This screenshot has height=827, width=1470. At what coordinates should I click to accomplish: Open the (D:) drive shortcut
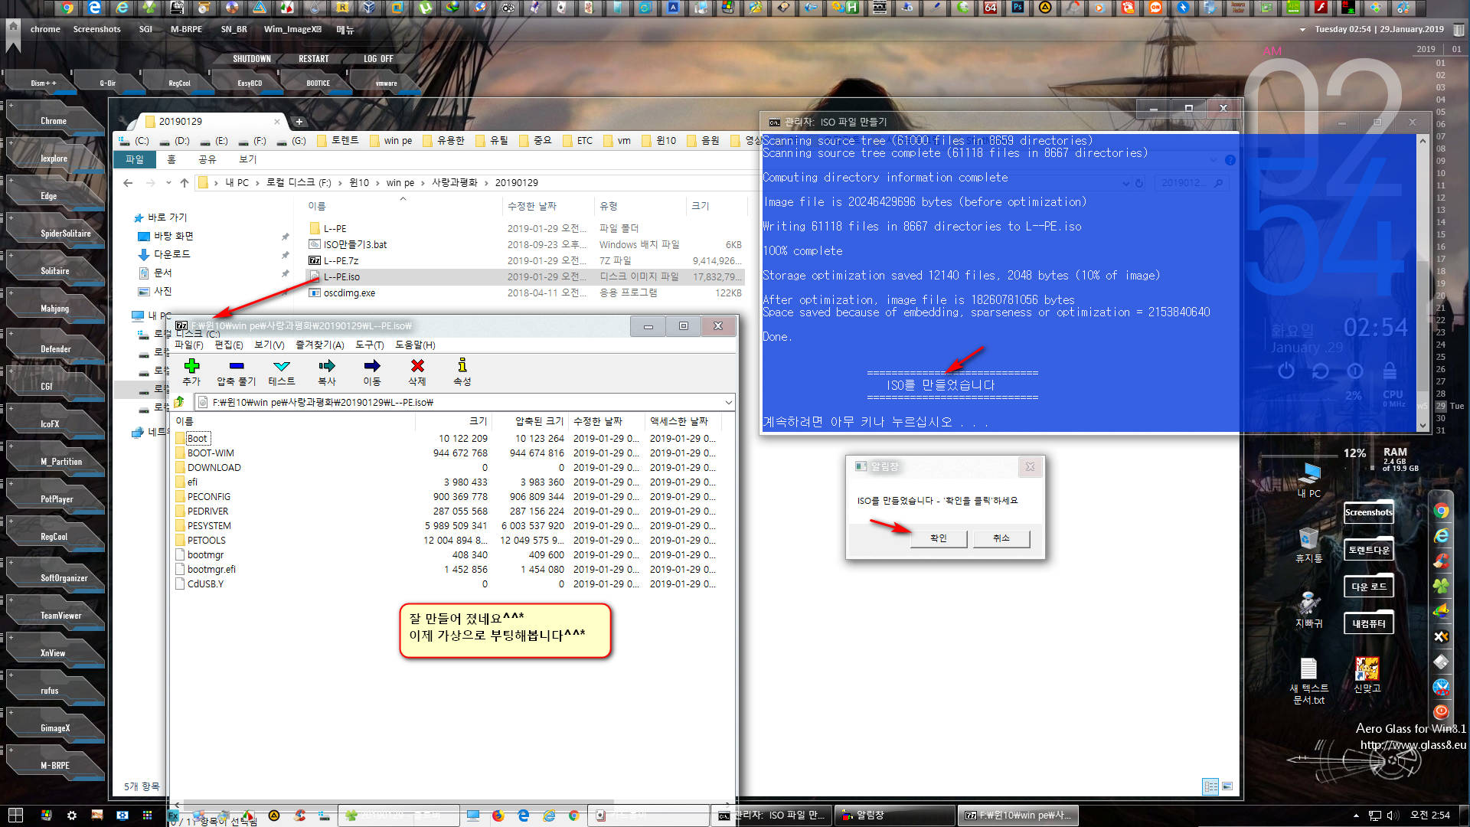[175, 141]
